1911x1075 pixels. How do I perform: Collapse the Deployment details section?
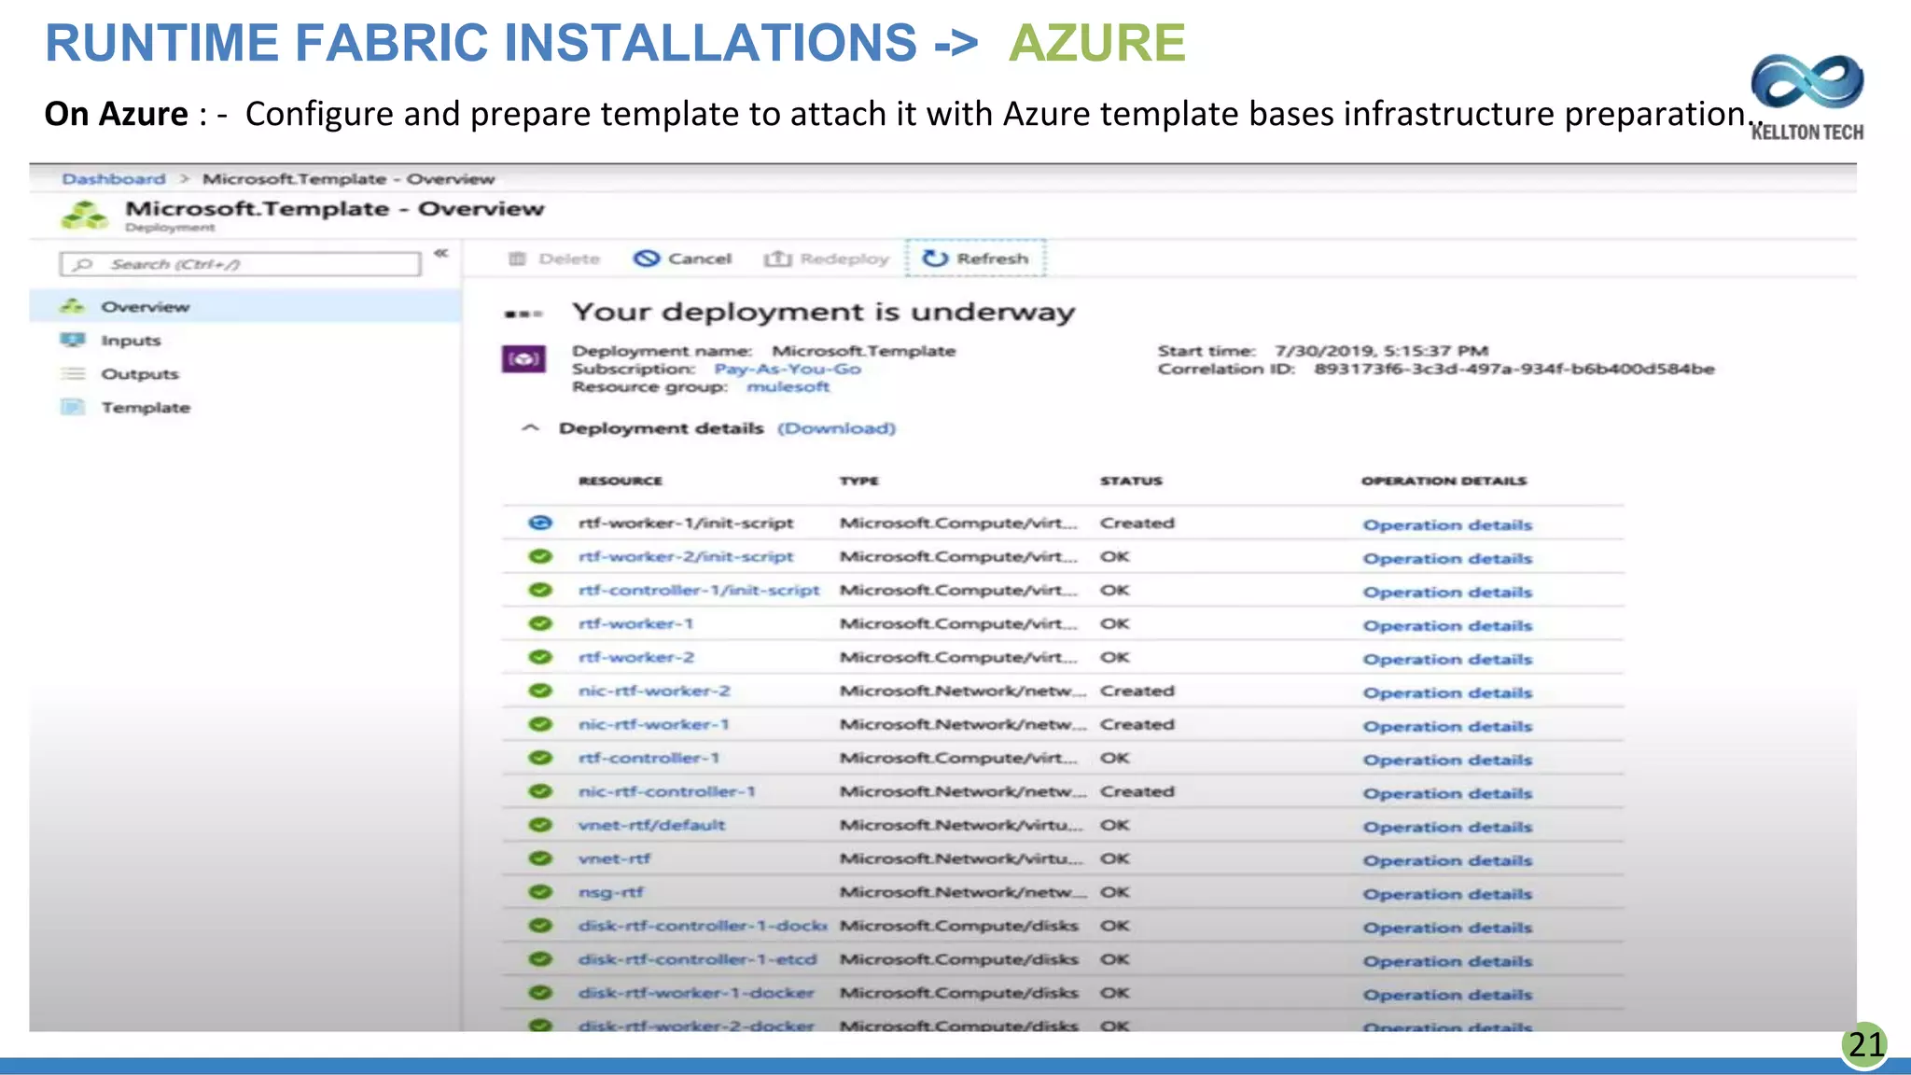(530, 427)
